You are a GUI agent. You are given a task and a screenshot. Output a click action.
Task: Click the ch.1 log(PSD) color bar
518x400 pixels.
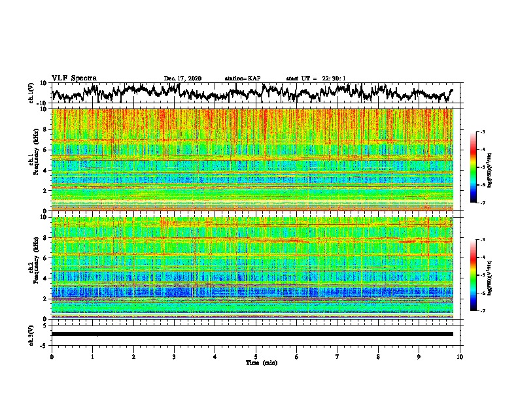coord(474,167)
